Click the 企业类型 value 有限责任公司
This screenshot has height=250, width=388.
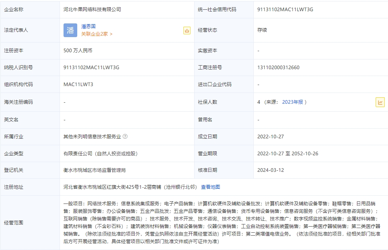pyautogui.click(x=100, y=153)
